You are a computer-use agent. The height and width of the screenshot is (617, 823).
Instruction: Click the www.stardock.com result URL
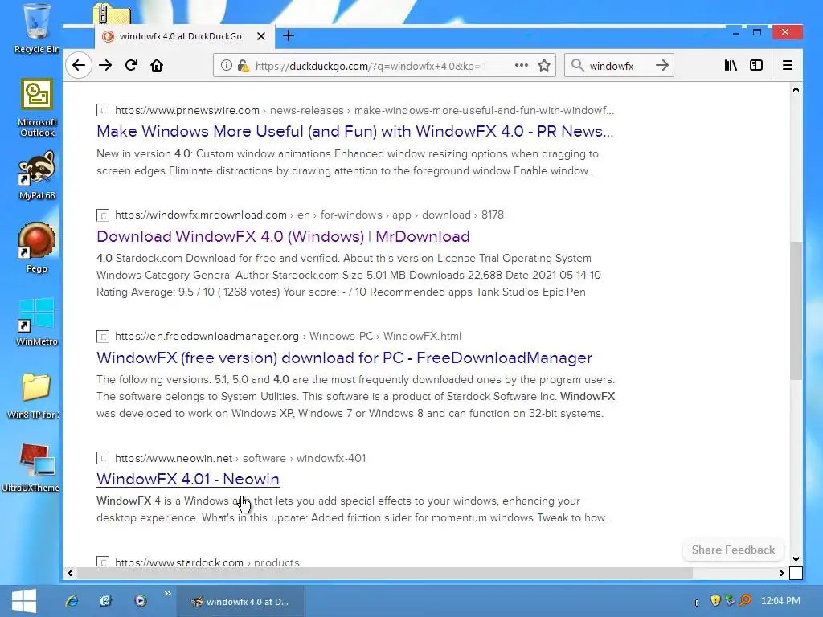point(207,562)
